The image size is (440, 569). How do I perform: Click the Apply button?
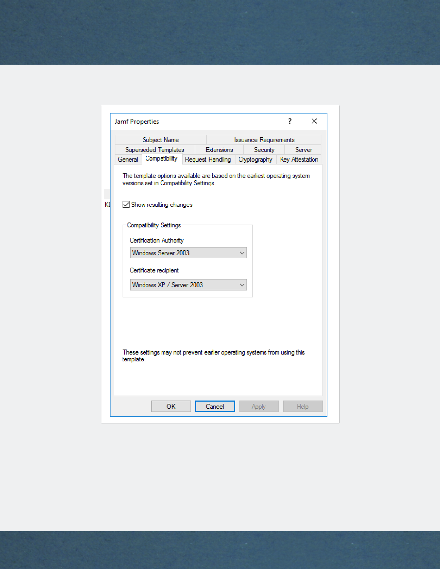(259, 406)
